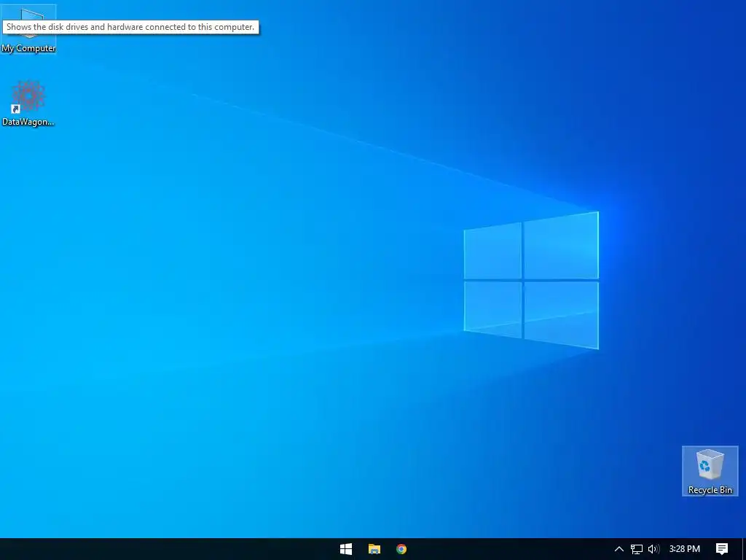This screenshot has height=560, width=746.
Task: Show hidden system tray icons
Action: (x=619, y=549)
